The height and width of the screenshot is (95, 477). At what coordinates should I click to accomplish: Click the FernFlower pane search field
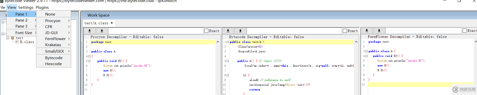423,31
